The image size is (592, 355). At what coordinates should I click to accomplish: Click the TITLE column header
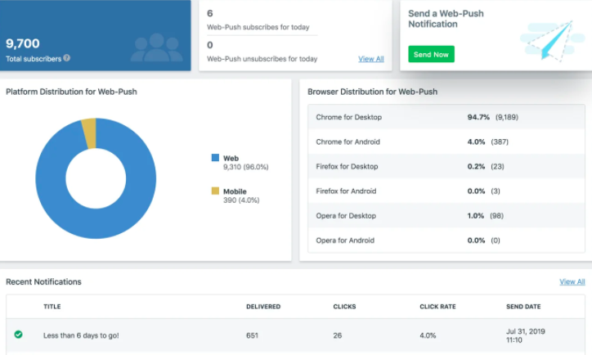(x=52, y=306)
